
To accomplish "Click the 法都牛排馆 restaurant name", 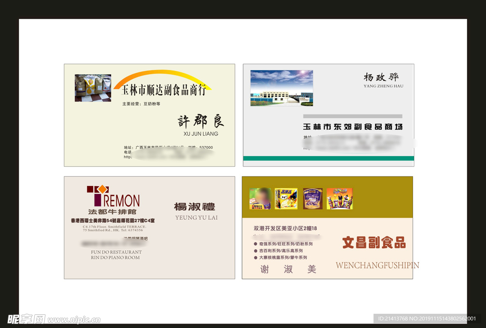I will (112, 212).
